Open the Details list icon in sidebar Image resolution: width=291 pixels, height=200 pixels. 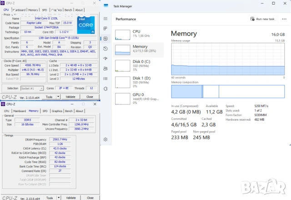point(105,78)
